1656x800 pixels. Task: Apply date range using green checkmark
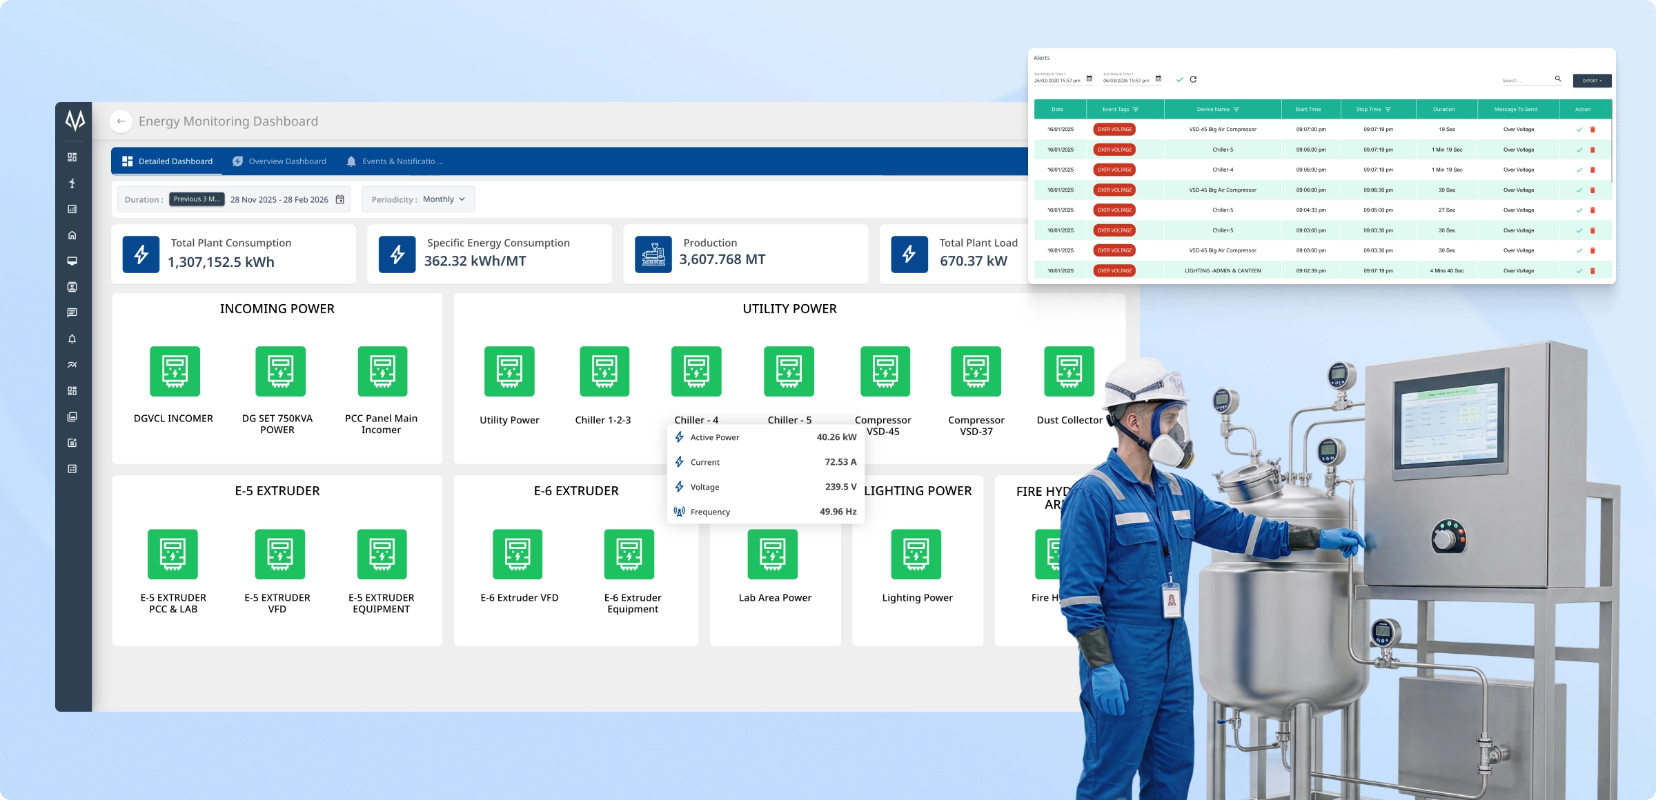1179,79
